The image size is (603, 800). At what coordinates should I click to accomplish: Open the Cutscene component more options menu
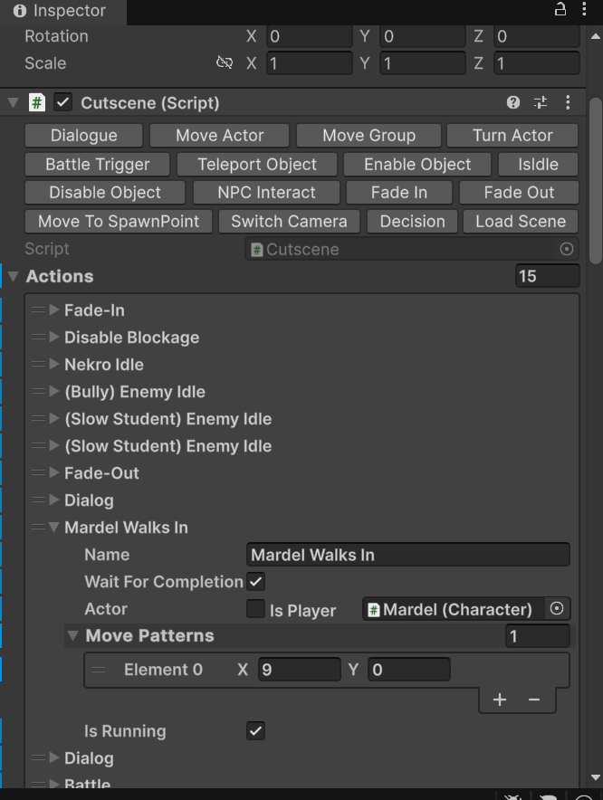(x=568, y=103)
